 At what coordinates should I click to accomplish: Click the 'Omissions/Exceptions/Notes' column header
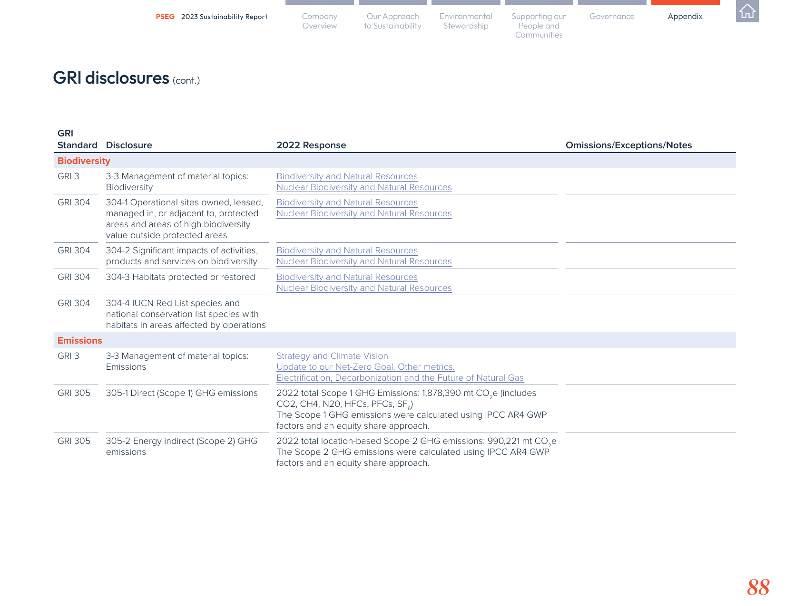click(628, 145)
